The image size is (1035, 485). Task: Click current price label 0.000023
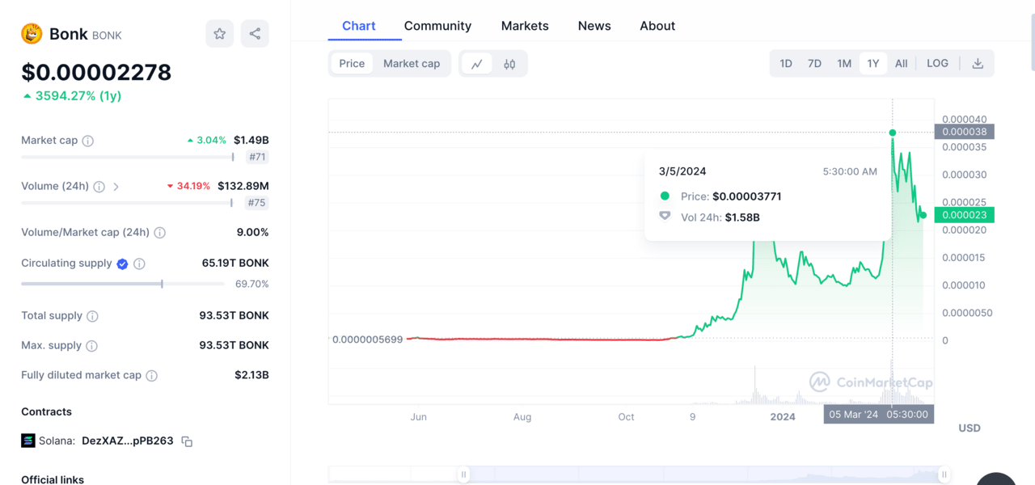tap(964, 215)
